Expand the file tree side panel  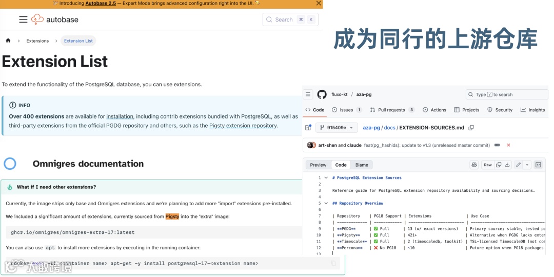pos(308,128)
